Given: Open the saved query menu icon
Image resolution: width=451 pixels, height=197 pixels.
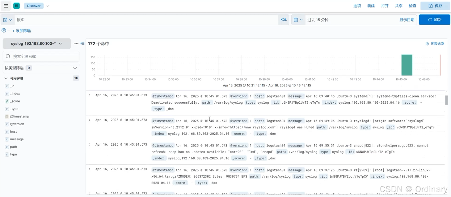Looking at the screenshot, I should click(x=8, y=20).
